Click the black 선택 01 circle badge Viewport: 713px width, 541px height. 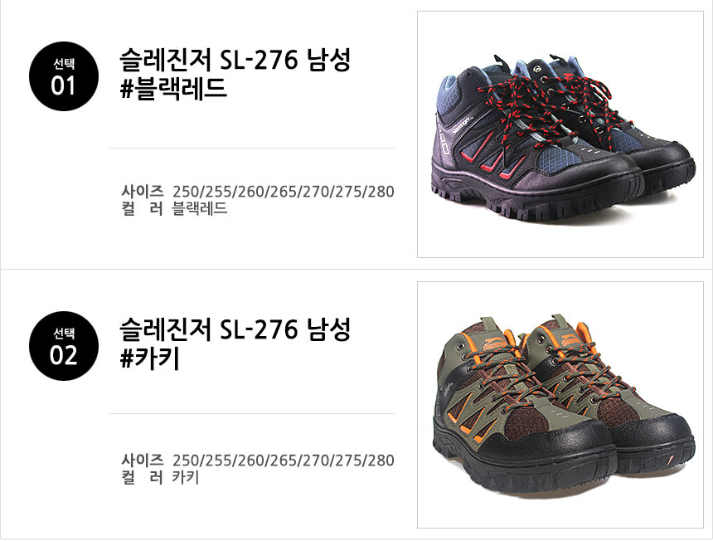[x=64, y=76]
